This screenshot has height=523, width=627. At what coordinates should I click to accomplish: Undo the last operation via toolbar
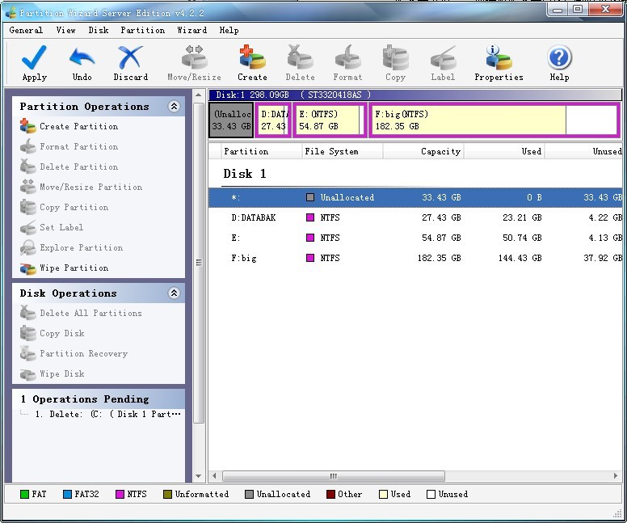[x=82, y=63]
